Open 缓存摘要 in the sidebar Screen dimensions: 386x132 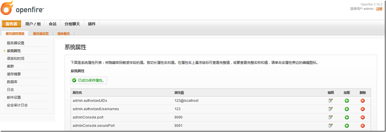pyautogui.click(x=14, y=74)
